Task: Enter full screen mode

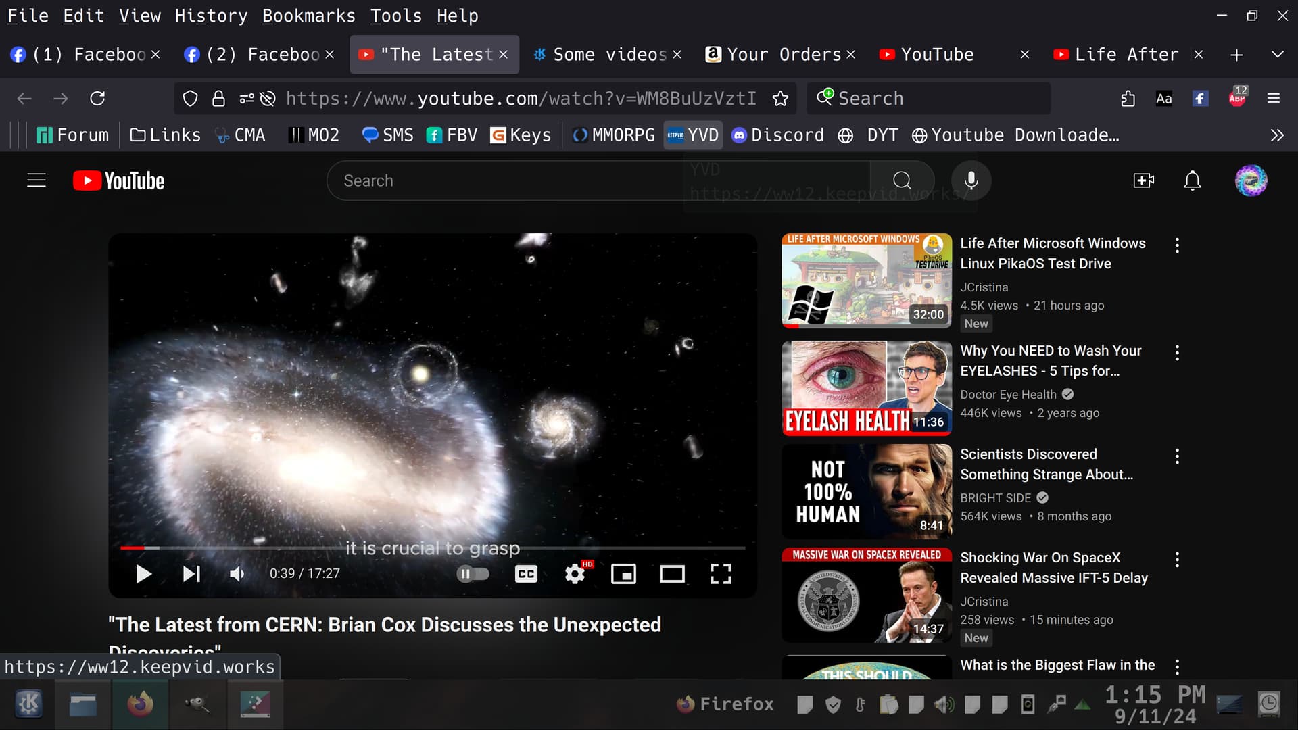Action: pos(721,574)
